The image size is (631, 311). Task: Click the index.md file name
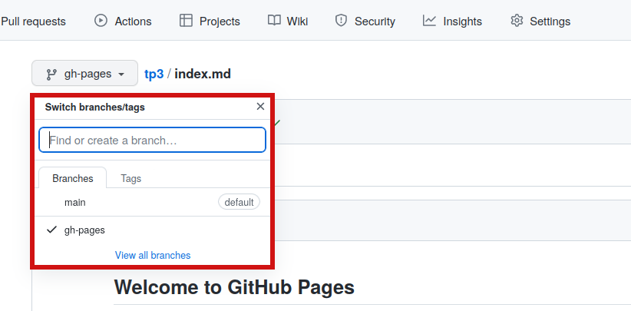click(203, 74)
